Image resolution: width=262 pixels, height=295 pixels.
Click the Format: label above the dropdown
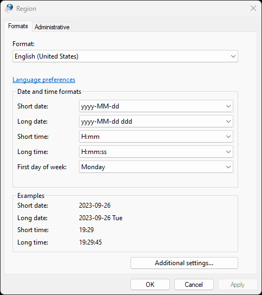tap(23, 44)
